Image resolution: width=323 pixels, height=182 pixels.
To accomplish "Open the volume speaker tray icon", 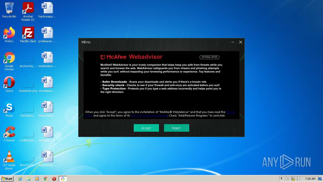I will [x=287, y=179].
